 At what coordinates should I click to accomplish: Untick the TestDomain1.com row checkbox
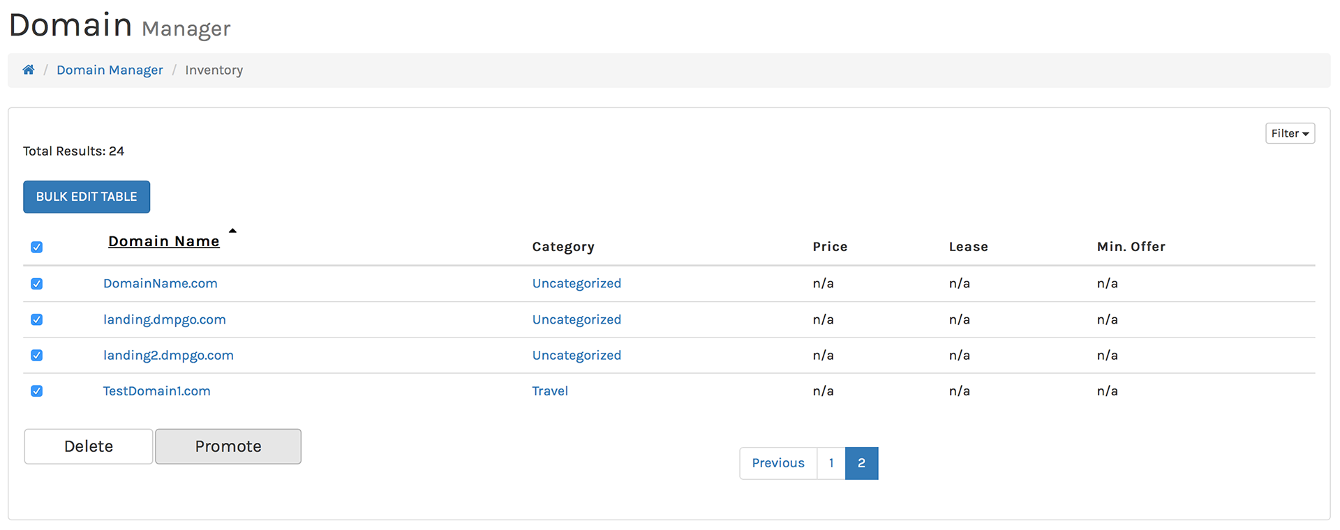click(x=37, y=391)
